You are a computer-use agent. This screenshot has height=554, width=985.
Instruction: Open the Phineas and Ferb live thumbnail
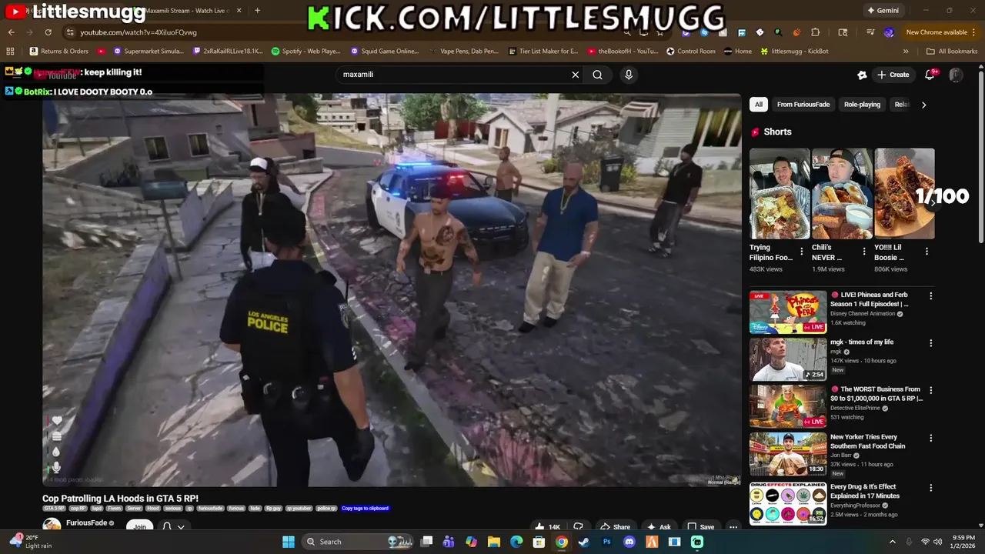(788, 312)
